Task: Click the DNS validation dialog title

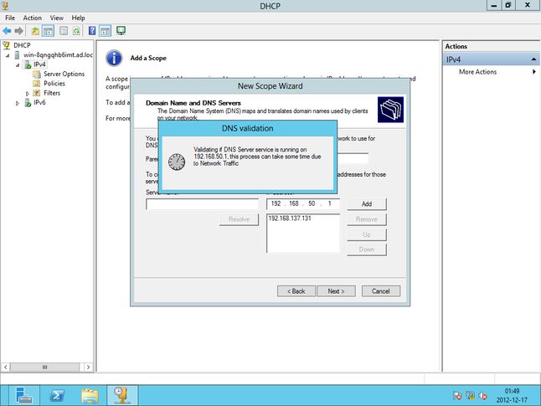Action: [x=247, y=128]
